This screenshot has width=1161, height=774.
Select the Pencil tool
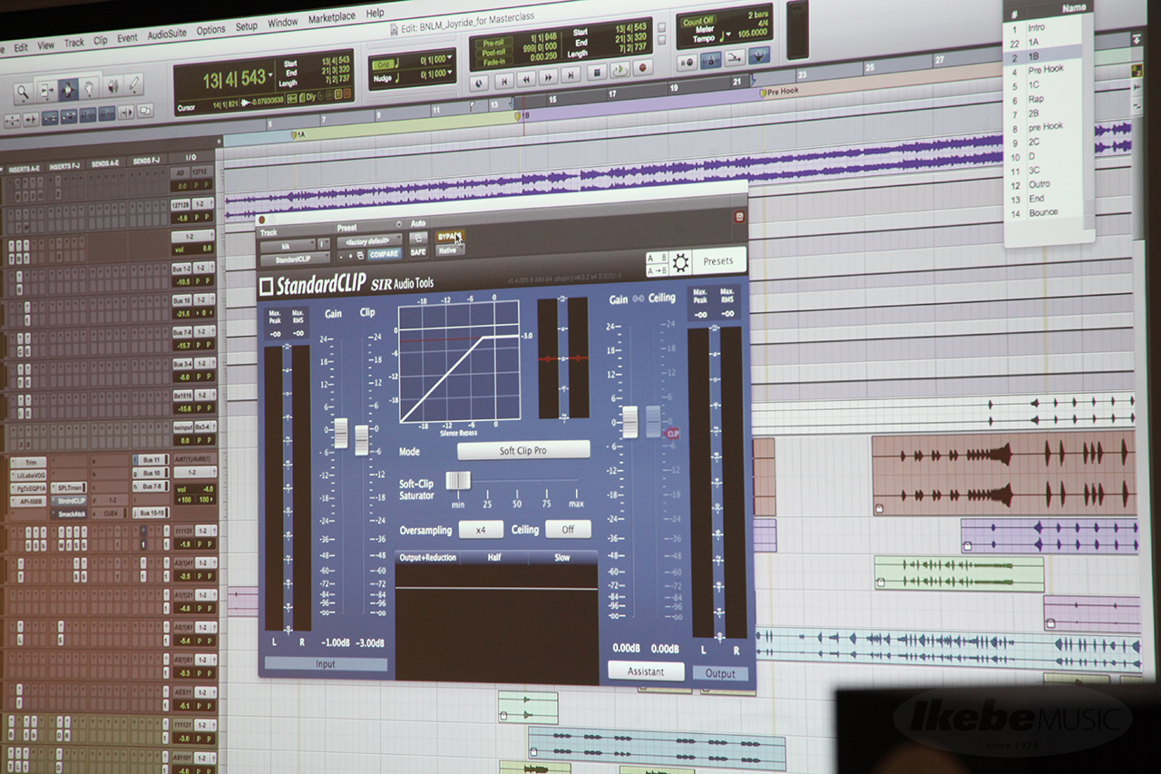point(134,86)
